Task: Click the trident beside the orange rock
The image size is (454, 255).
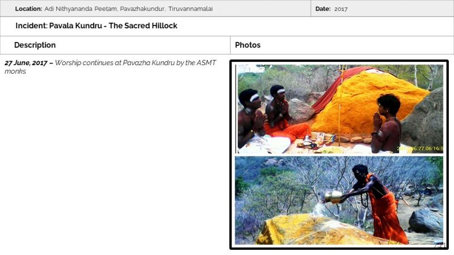Action: click(341, 105)
